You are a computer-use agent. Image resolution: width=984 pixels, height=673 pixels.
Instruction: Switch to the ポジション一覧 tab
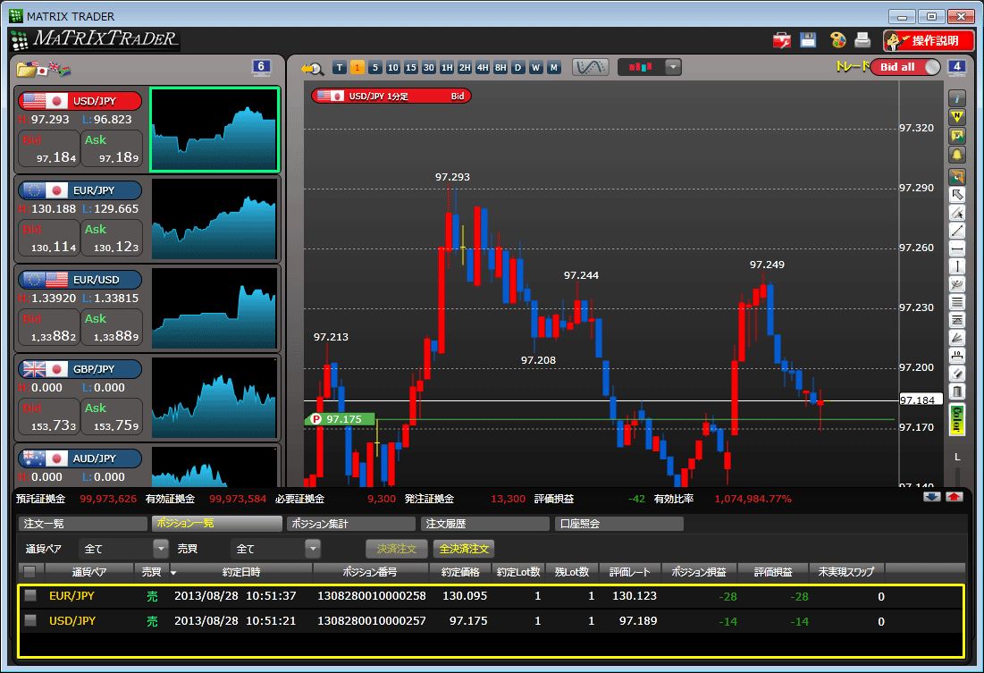(216, 524)
